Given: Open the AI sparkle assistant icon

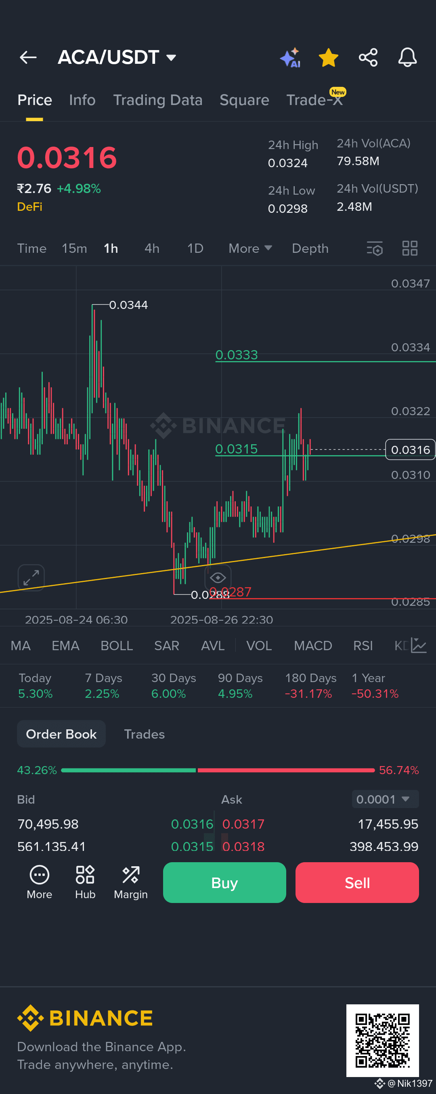Looking at the screenshot, I should click(290, 57).
